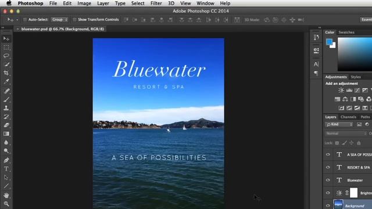Screen dimensions: 372x209
Task: Add a Color Balance adjustment
Action: coord(345,99)
